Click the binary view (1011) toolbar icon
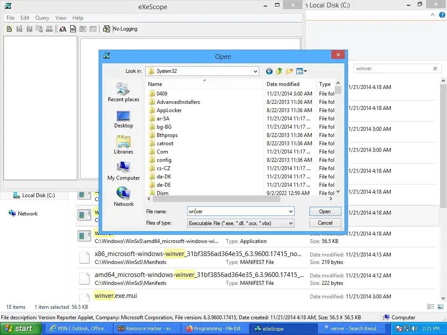Viewport: 447px width, 335px height. (x=73, y=29)
